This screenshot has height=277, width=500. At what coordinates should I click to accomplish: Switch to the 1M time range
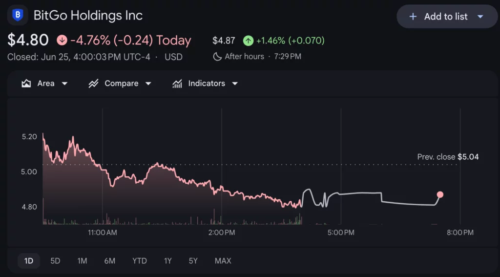pyautogui.click(x=82, y=261)
